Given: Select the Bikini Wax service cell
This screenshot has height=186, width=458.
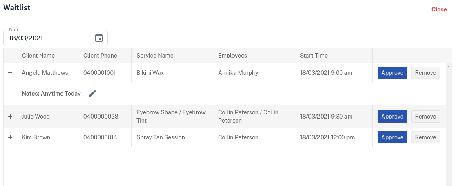Looking at the screenshot, I should (151, 73).
